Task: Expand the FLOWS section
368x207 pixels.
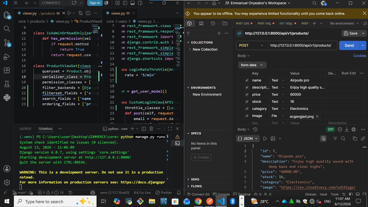Action: (188, 186)
